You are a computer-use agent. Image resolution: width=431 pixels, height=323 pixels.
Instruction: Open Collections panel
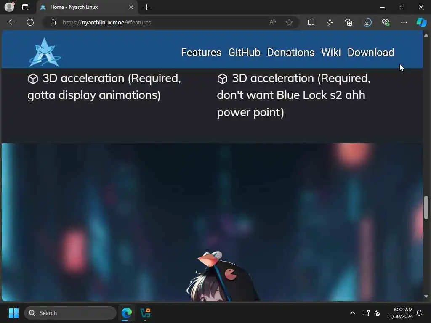coord(349,22)
